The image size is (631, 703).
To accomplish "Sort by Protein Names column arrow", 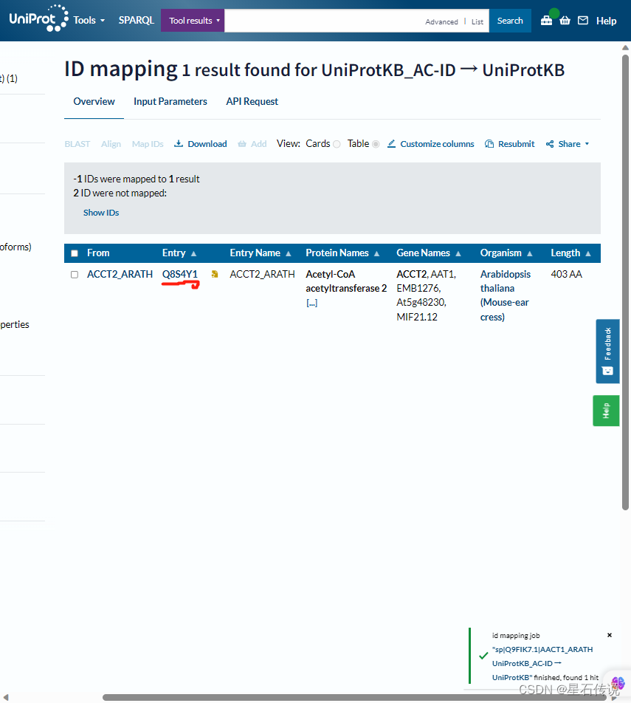I will pyautogui.click(x=377, y=254).
